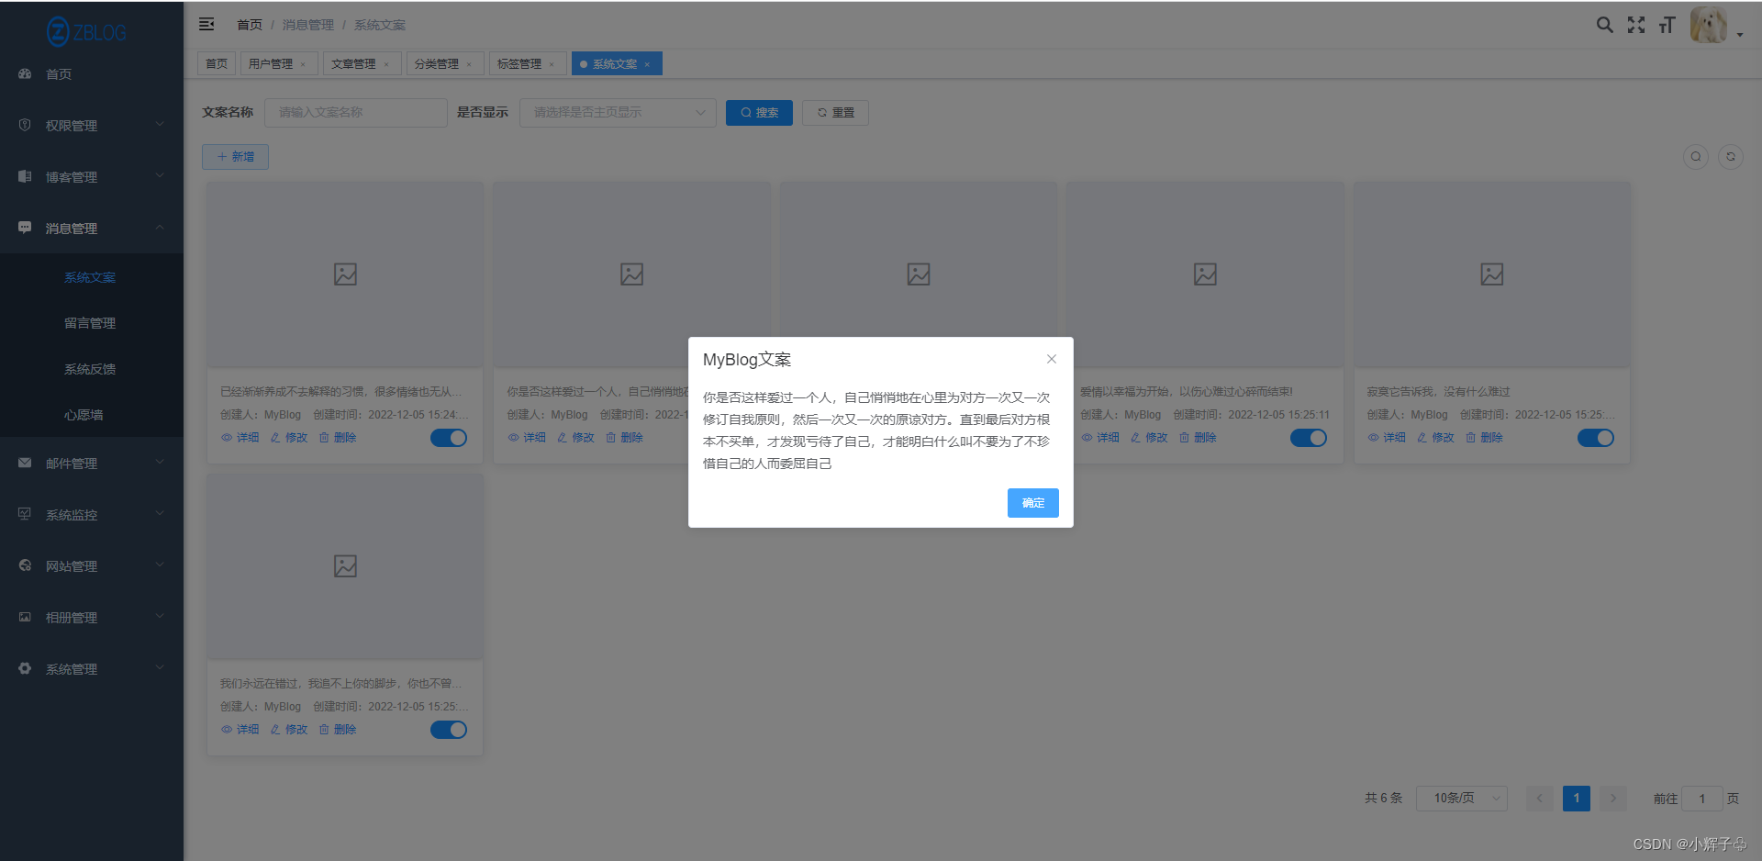View details of card 我们永远在错过
The image size is (1762, 861).
coord(240,730)
